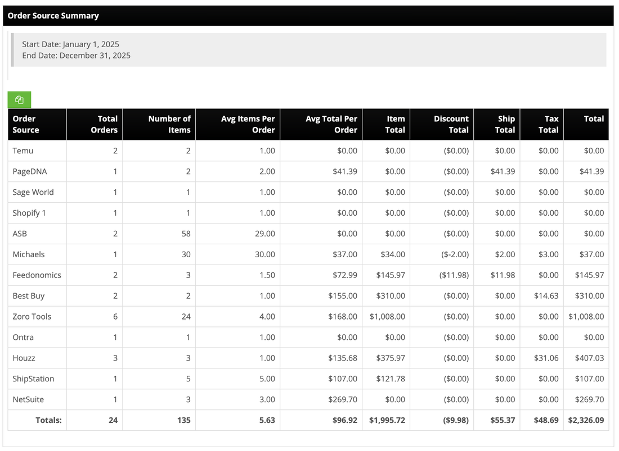Click PageDNA's $41.39 ship total
619x451 pixels.
tap(503, 172)
